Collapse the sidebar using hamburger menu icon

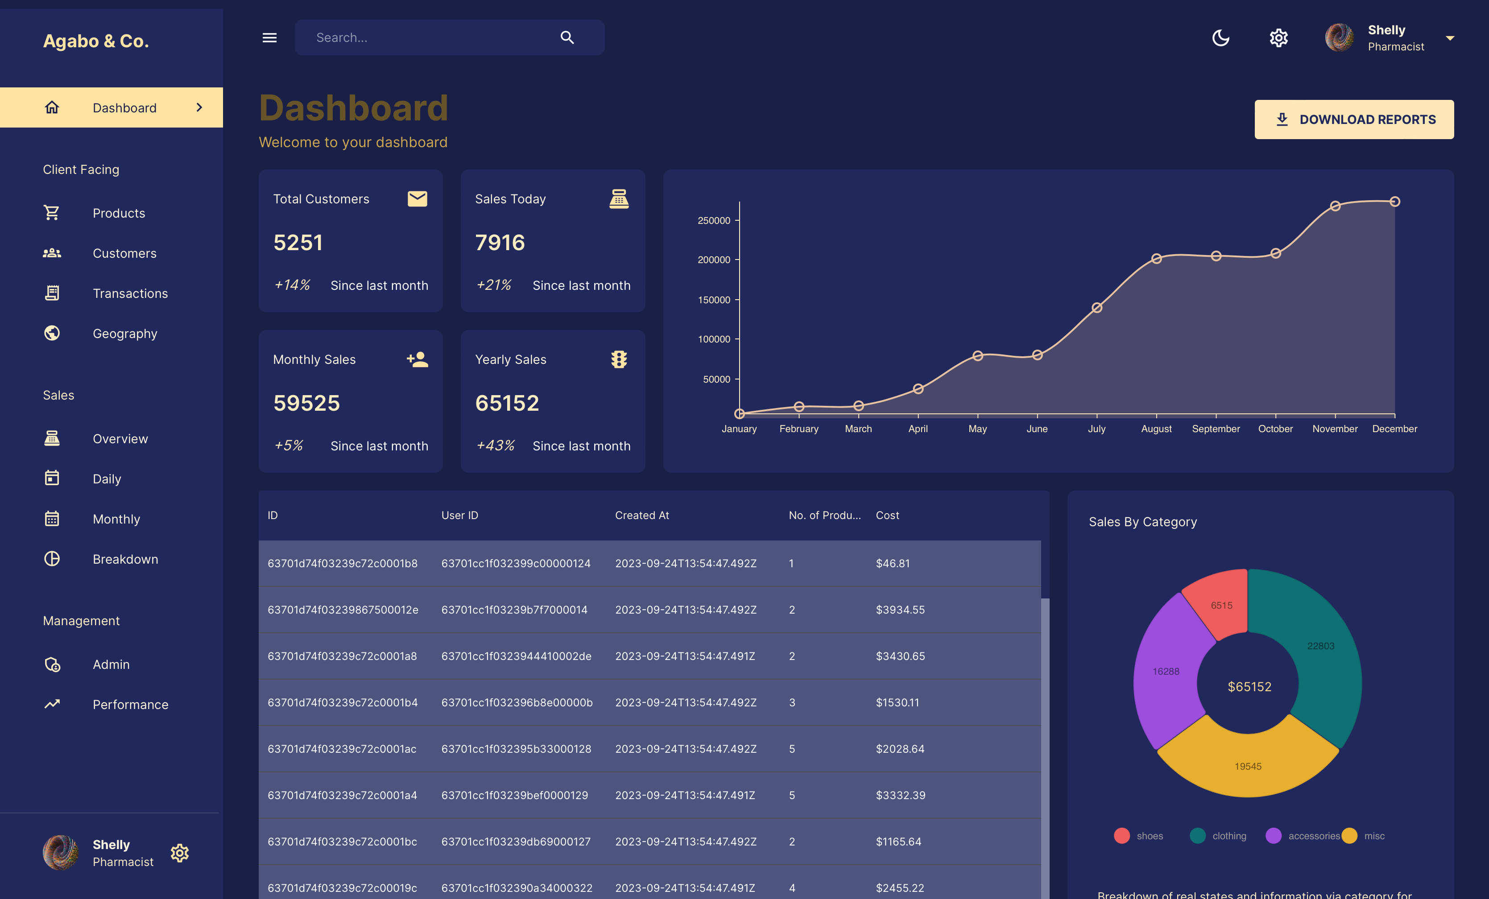269,37
